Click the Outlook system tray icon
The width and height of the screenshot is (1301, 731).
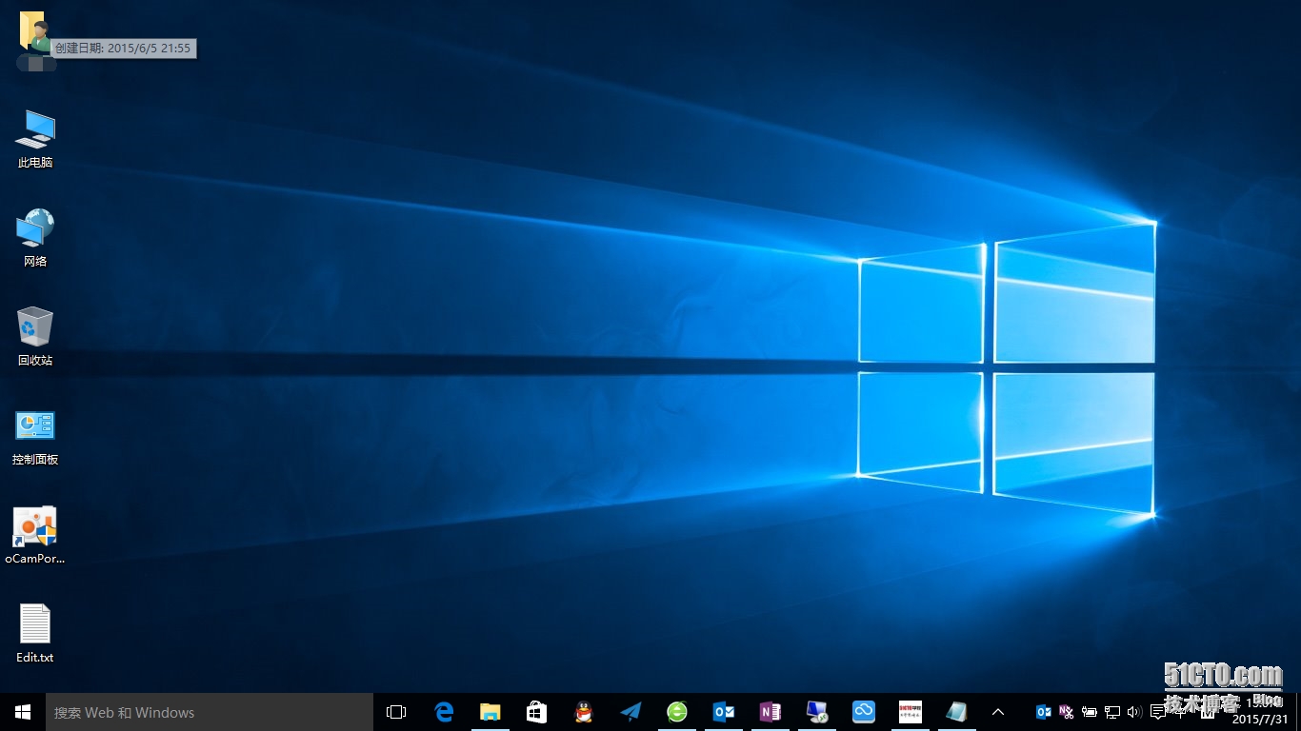[x=1044, y=712]
